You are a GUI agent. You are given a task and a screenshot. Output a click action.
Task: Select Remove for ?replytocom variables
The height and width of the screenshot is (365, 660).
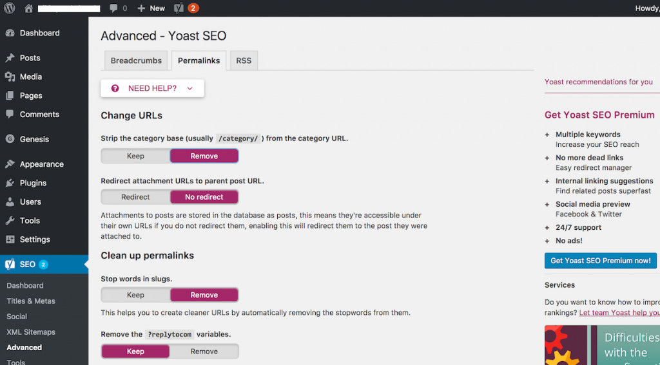point(204,351)
